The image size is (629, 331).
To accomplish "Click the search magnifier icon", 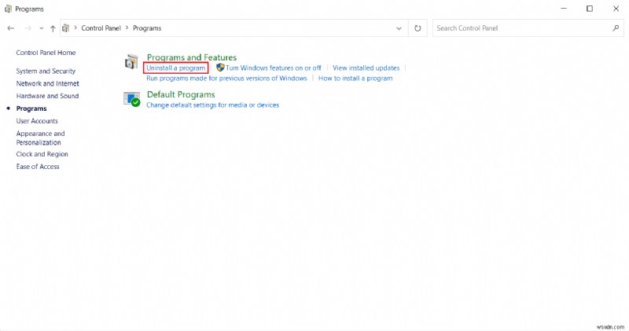I will (616, 28).
